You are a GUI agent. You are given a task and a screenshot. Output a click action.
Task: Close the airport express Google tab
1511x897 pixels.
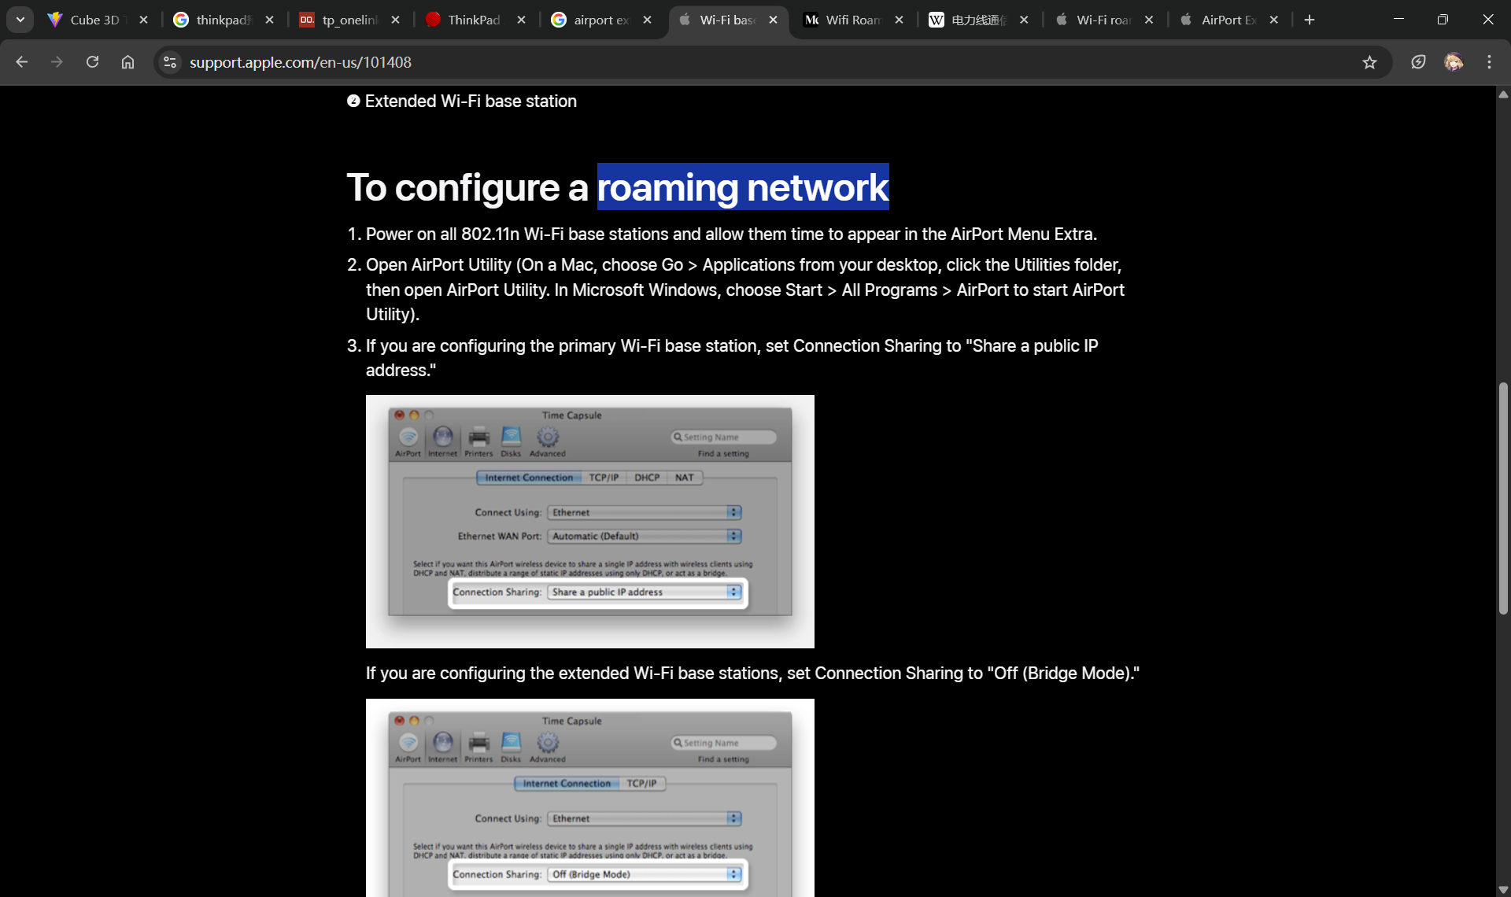point(647,20)
